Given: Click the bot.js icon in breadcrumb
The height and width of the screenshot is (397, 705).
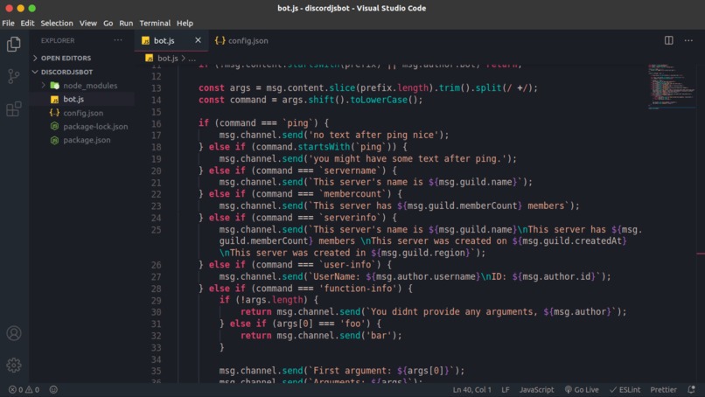Looking at the screenshot, I should [x=150, y=59].
